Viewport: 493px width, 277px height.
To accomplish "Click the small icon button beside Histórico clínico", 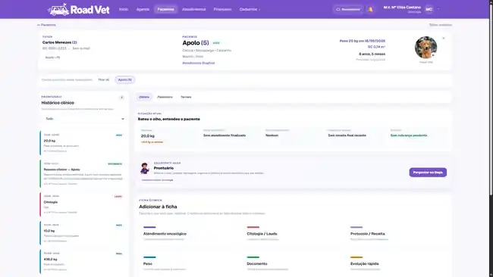I will (121, 98).
